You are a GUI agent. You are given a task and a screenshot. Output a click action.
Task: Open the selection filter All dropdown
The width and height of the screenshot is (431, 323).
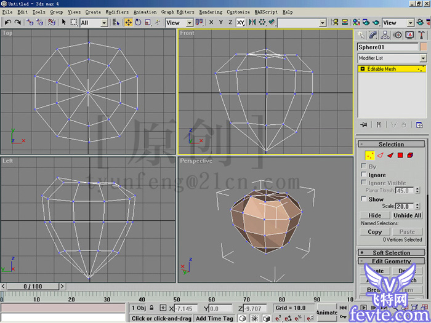coord(104,23)
